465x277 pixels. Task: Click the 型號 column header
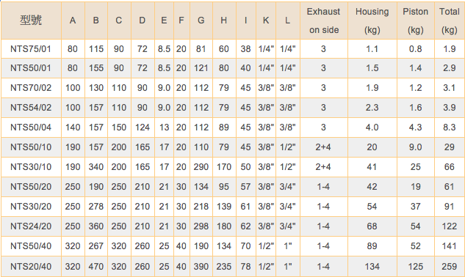coord(31,21)
